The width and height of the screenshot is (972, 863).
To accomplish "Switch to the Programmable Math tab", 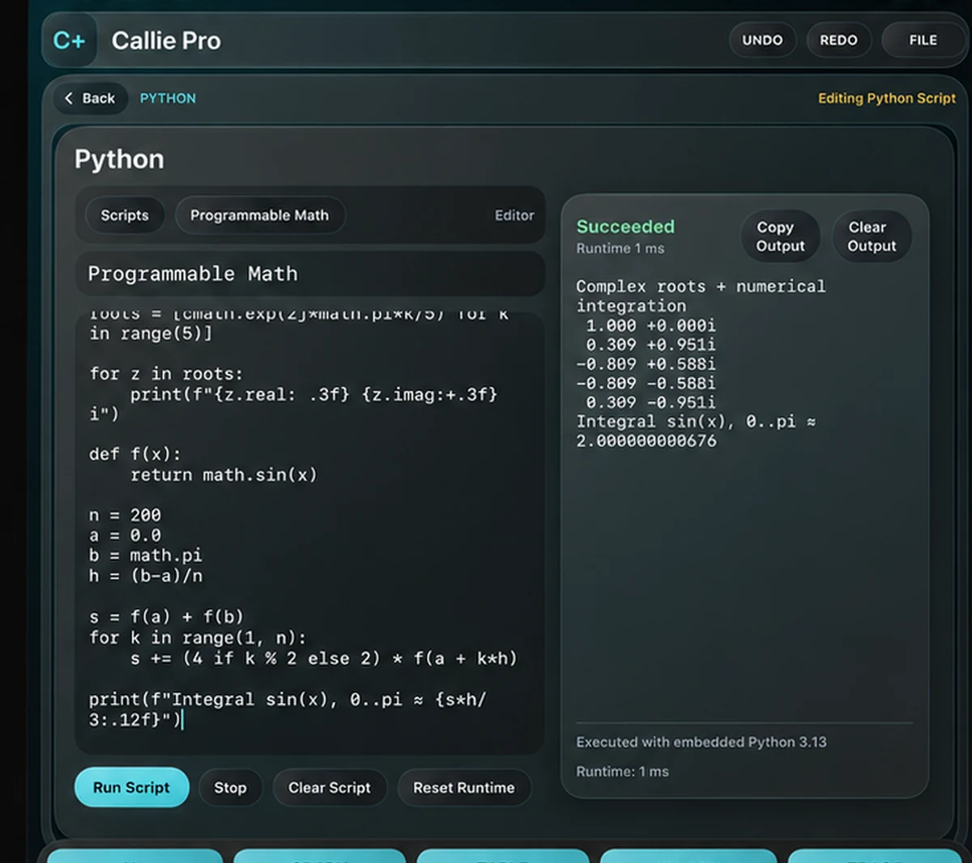I will (x=259, y=215).
